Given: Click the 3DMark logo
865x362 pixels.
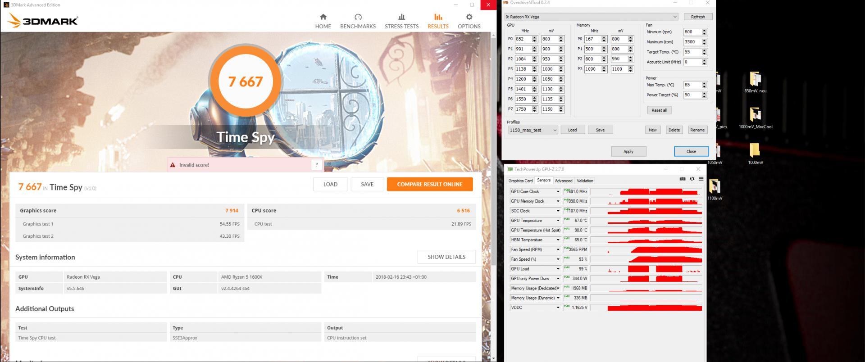Looking at the screenshot, I should coord(43,21).
